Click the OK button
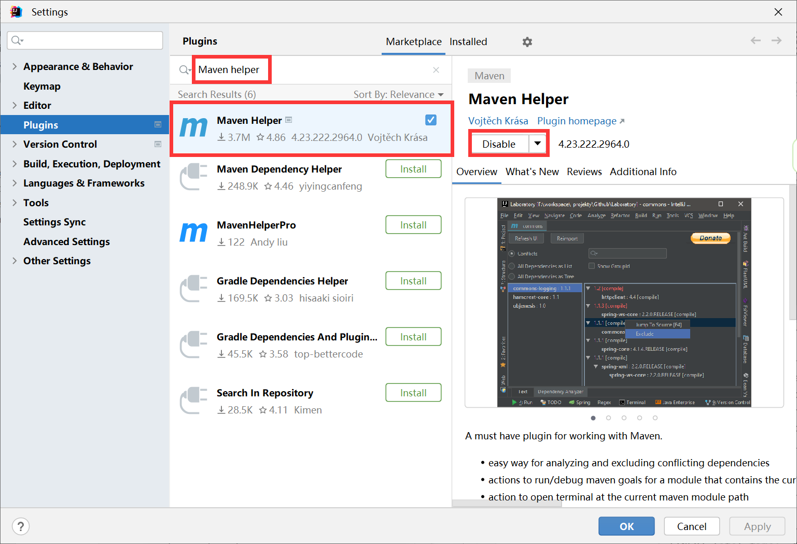This screenshot has width=797, height=544. point(626,526)
